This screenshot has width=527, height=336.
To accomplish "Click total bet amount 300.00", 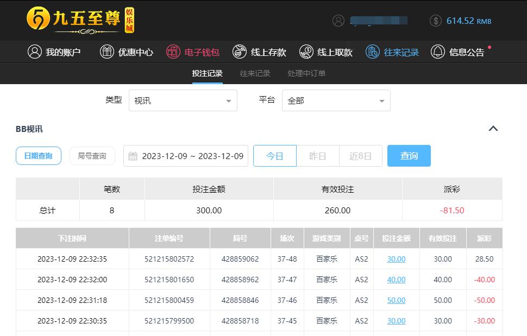I will [209, 210].
